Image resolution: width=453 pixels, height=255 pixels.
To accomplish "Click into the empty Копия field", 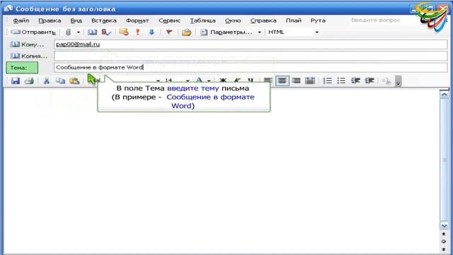I will (251, 56).
